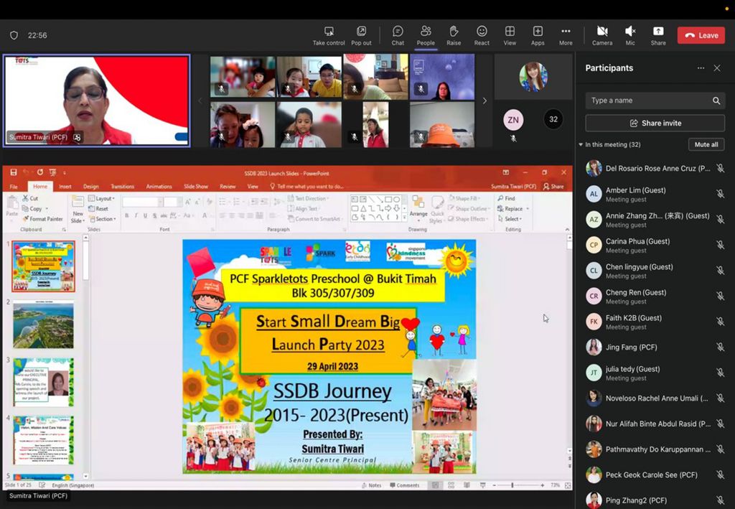Click mic icon beside julia tedy (Guest)
The image size is (735, 509).
pos(720,373)
